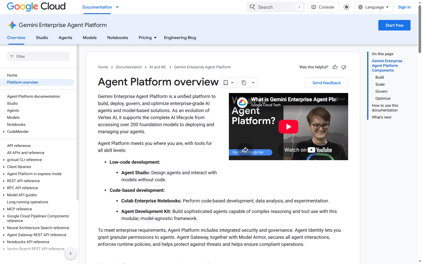Jump to Govern section in page outline
This screenshot has height=264, width=422.
[x=381, y=92]
